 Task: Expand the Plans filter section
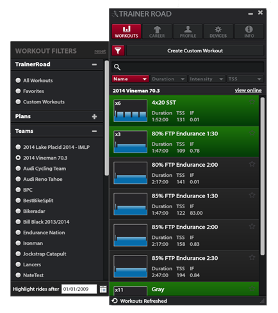(x=94, y=116)
